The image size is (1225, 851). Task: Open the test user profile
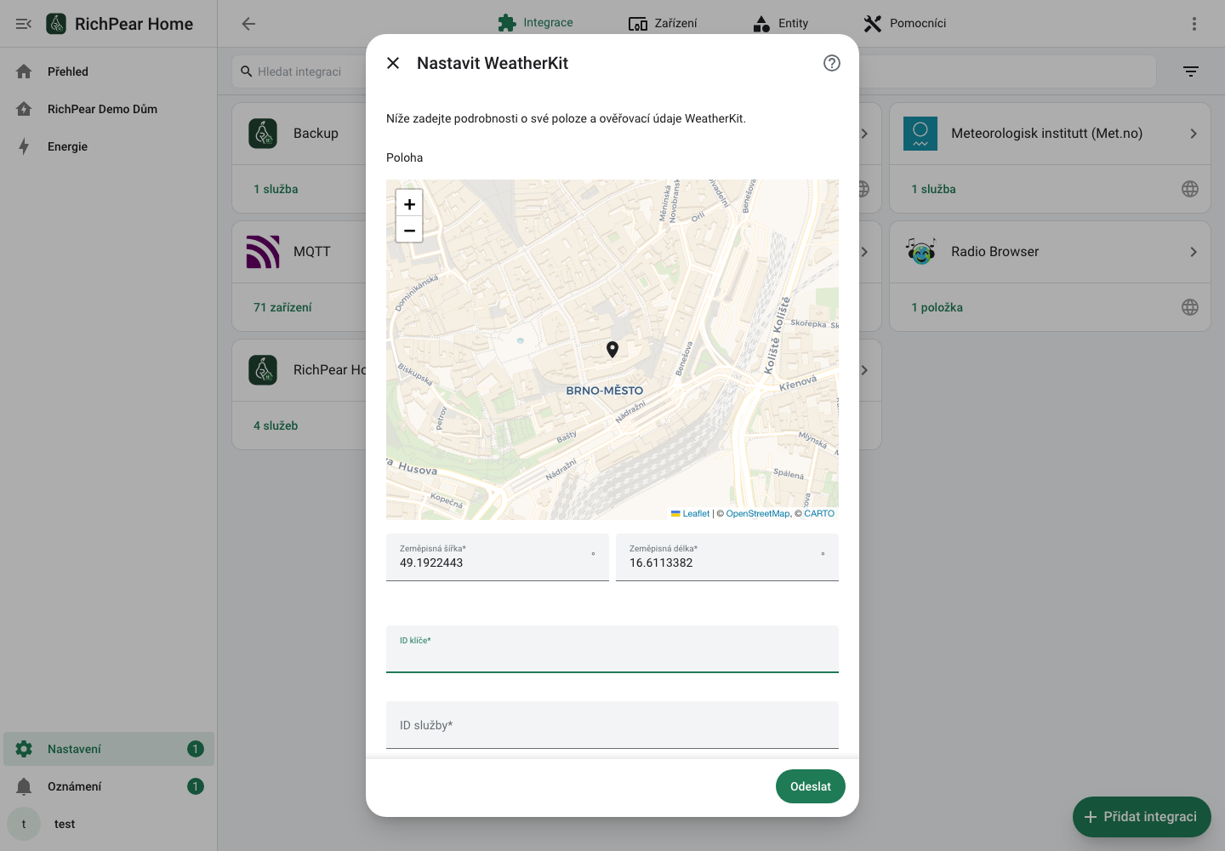109,824
